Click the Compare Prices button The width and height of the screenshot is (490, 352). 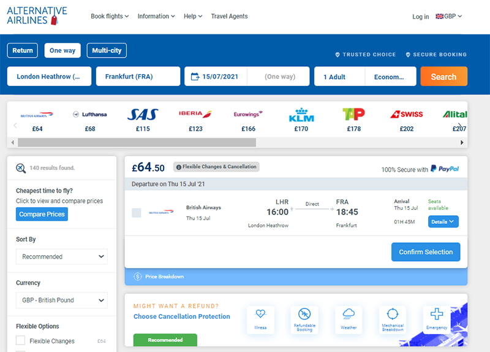coord(42,215)
